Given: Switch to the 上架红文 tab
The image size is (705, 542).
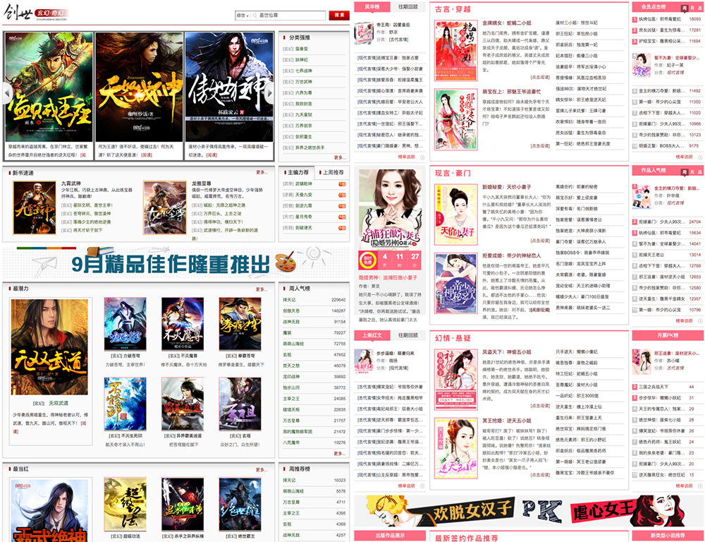Looking at the screenshot, I should point(372,335).
